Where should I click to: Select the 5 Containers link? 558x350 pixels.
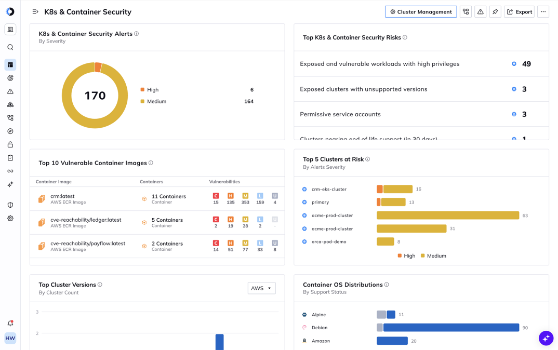(167, 220)
